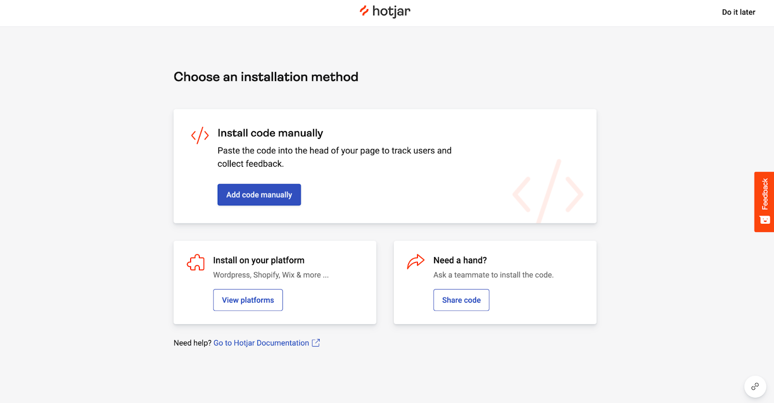
Task: Click the Need help text near the documentation link
Action: point(192,343)
